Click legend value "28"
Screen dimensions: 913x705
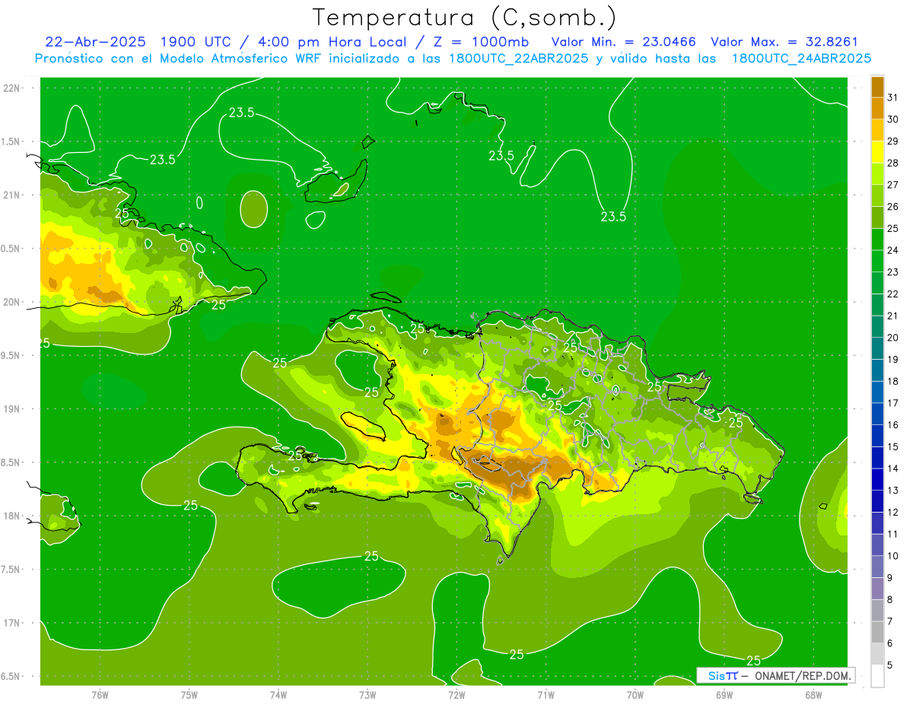pos(892,163)
